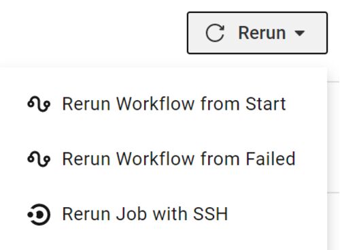Click workflow icon beside Rerun Workflow from Failed
340x250 pixels.
tap(39, 159)
